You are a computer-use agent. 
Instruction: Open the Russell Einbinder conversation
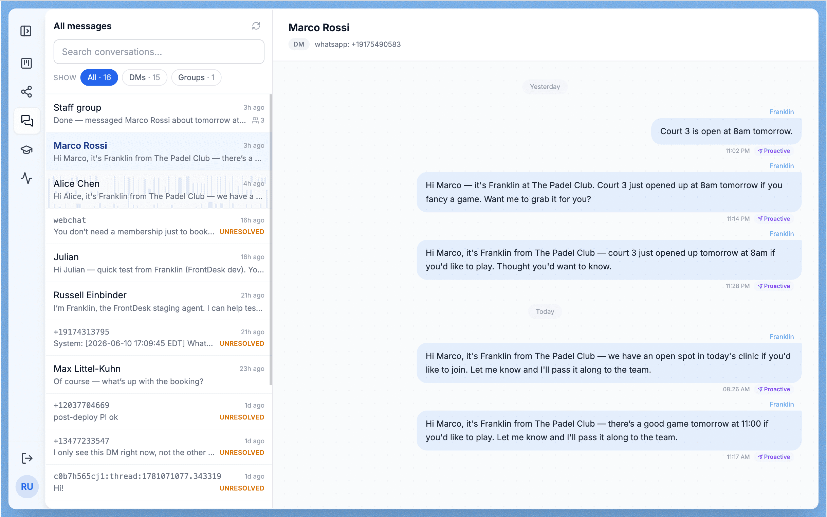click(158, 301)
